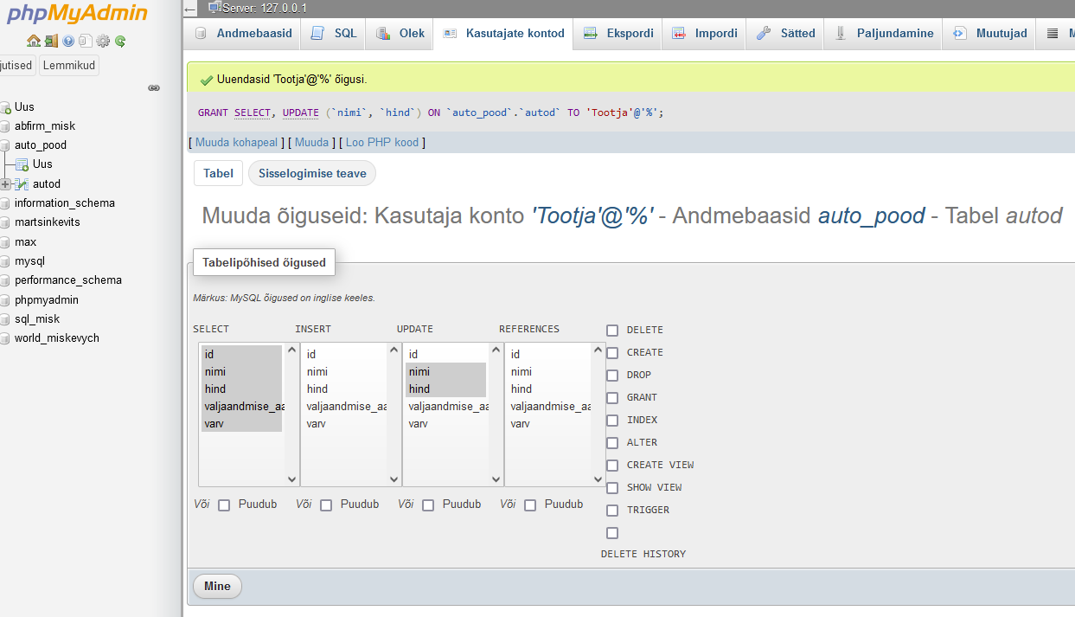Click the chain link icon in sidebar
This screenshot has height=617, width=1075.
coord(154,87)
